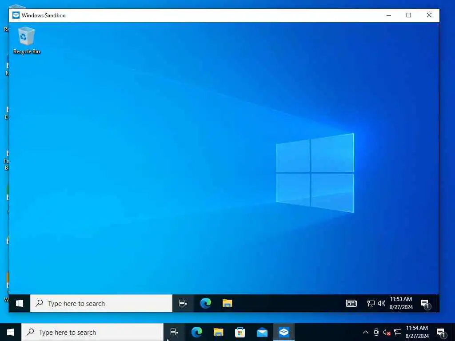
Task: Open the host Start menu
Action: (x=11, y=332)
